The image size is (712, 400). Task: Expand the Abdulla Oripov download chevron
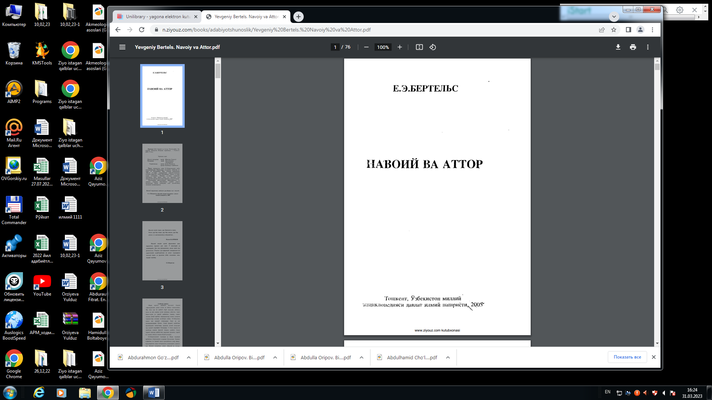click(275, 357)
